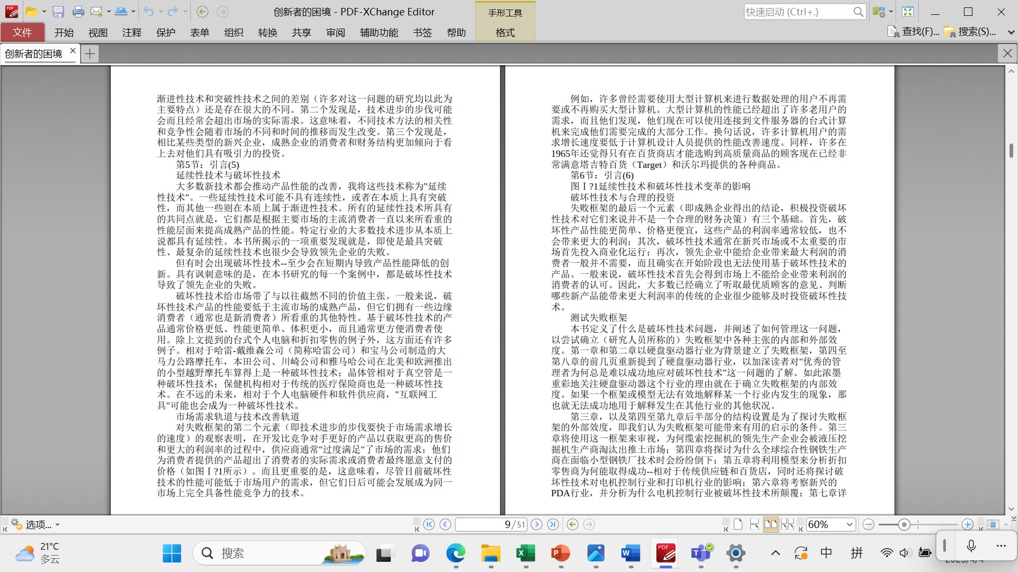Expand the Open folder dropdown arrow
Viewport: 1018px width, 572px height.
[44, 12]
